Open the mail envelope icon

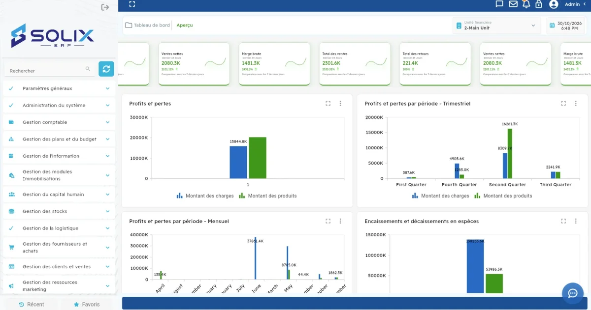point(513,4)
